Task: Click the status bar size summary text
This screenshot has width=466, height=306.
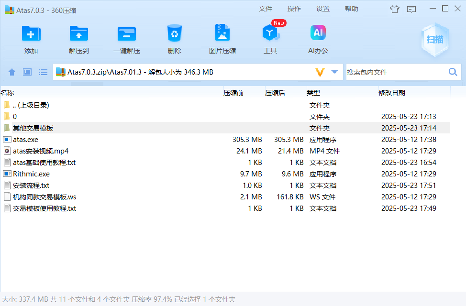Action: tap(119, 299)
